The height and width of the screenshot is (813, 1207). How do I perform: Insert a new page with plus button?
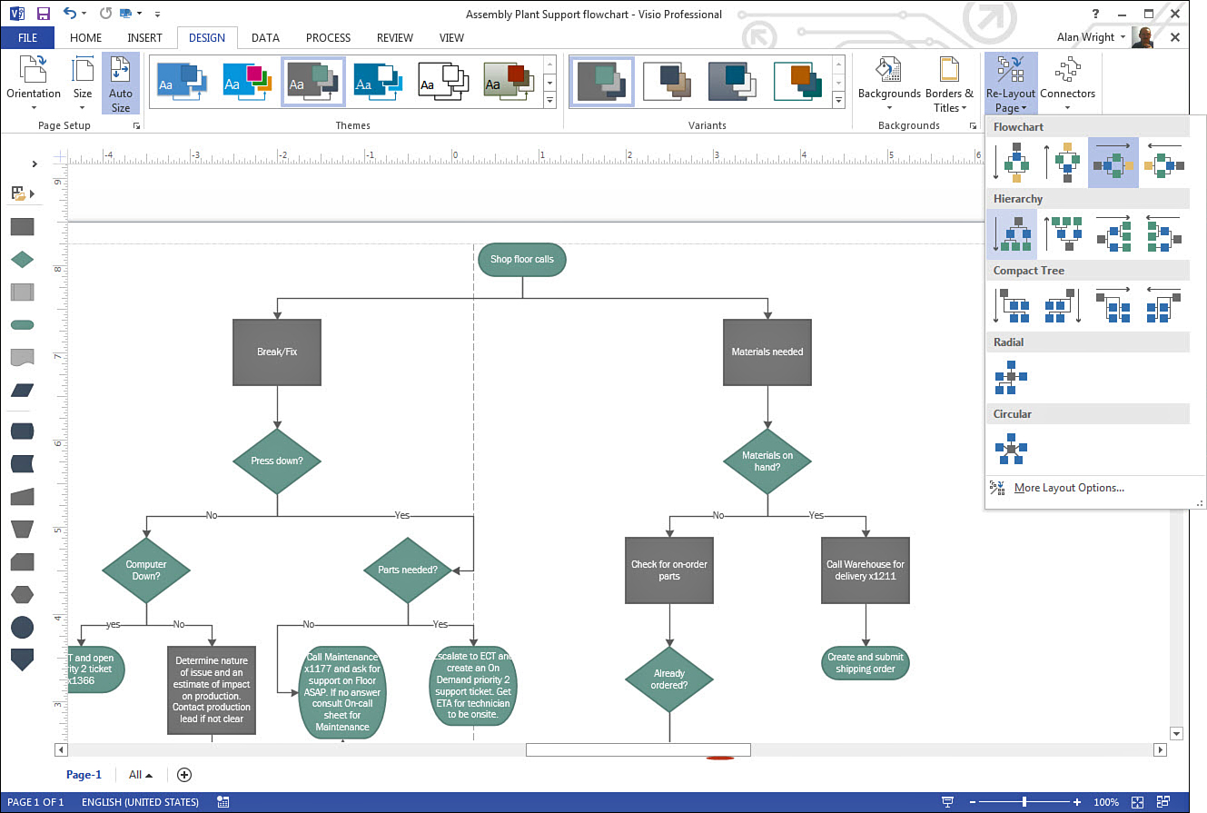(184, 775)
